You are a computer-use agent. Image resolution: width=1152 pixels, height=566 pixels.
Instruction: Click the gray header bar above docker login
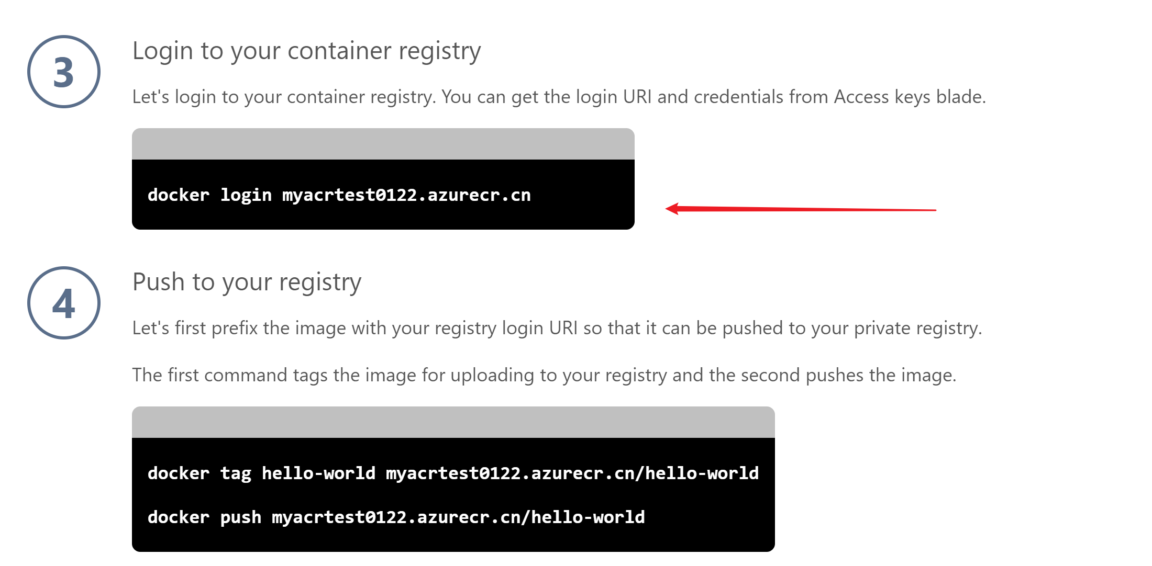pyautogui.click(x=383, y=144)
